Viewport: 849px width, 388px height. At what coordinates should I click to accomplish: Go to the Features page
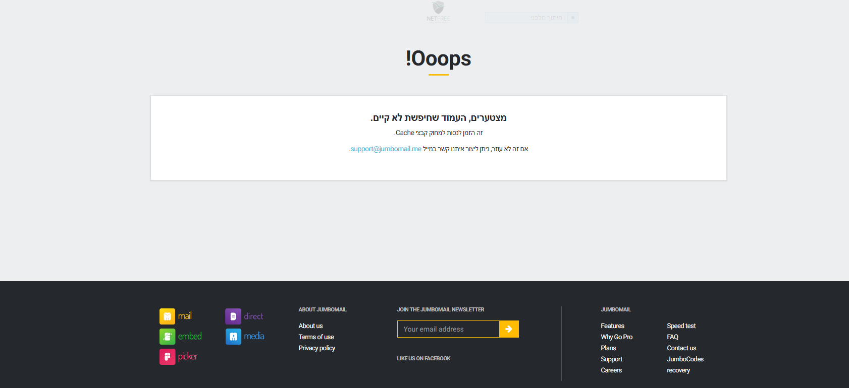612,326
